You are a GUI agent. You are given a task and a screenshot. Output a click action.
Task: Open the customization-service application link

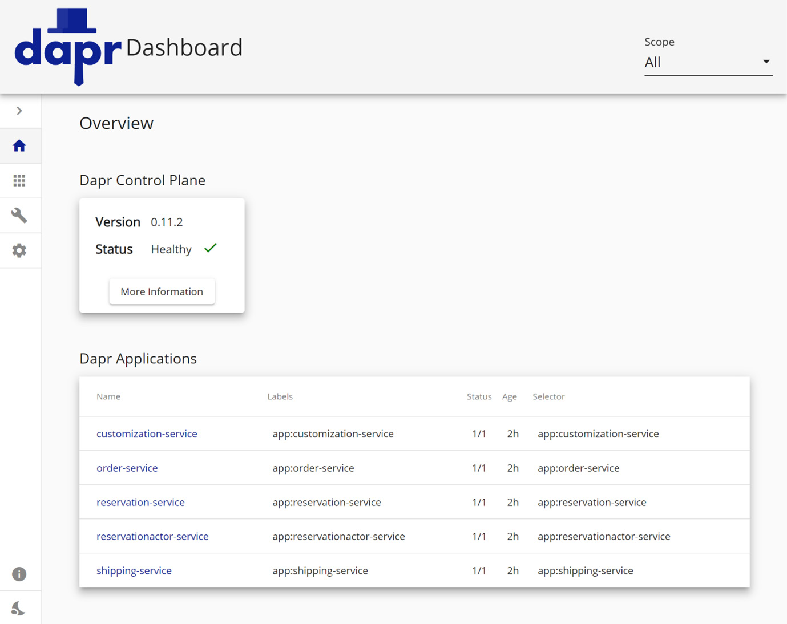147,433
